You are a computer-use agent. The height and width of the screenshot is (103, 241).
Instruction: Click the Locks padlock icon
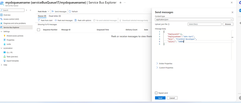[5, 44]
